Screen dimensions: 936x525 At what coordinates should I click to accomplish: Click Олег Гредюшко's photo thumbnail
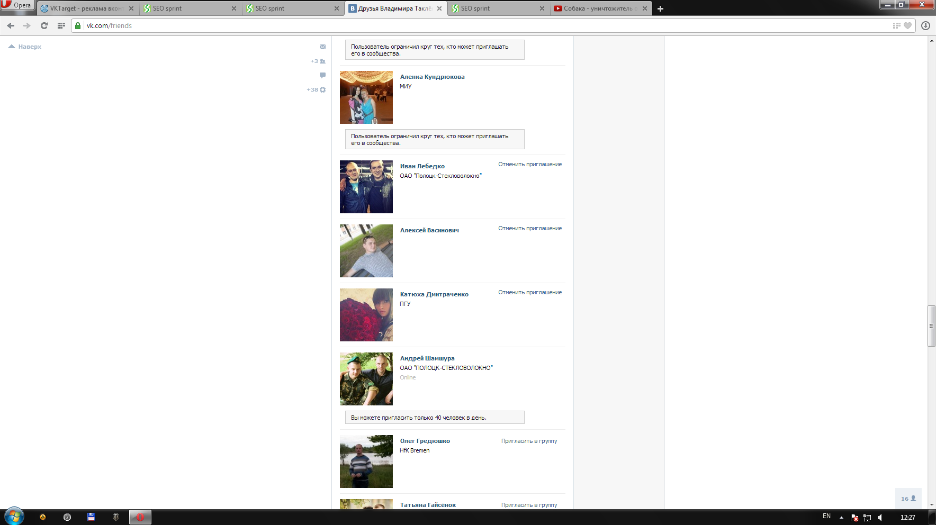tap(366, 461)
